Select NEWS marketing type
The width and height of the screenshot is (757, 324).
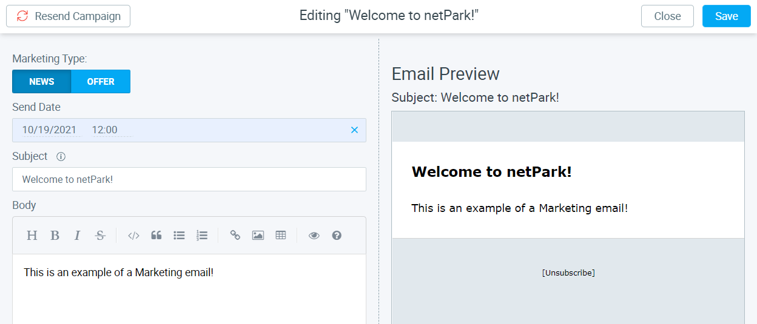click(42, 82)
